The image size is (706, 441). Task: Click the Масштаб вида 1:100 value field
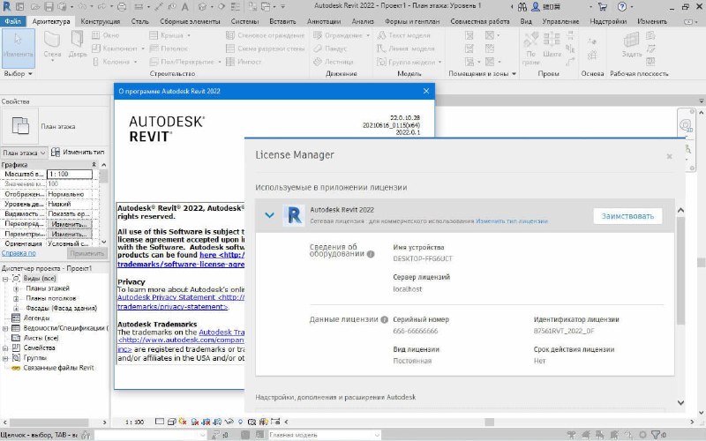tap(70, 174)
